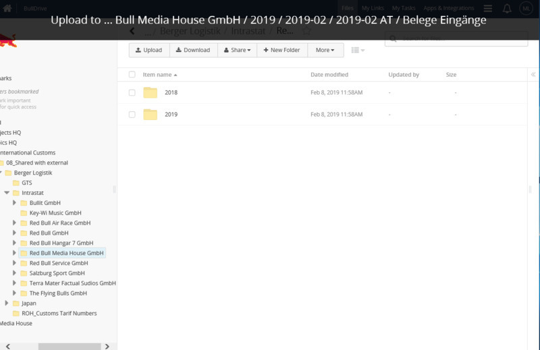Open the notifications bell icon
The height and width of the screenshot is (350, 540).
pyautogui.click(x=507, y=8)
